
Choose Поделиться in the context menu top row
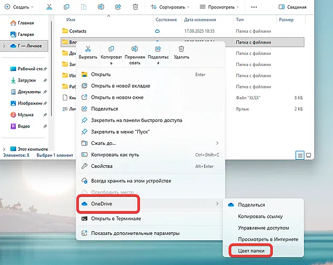pos(158,55)
